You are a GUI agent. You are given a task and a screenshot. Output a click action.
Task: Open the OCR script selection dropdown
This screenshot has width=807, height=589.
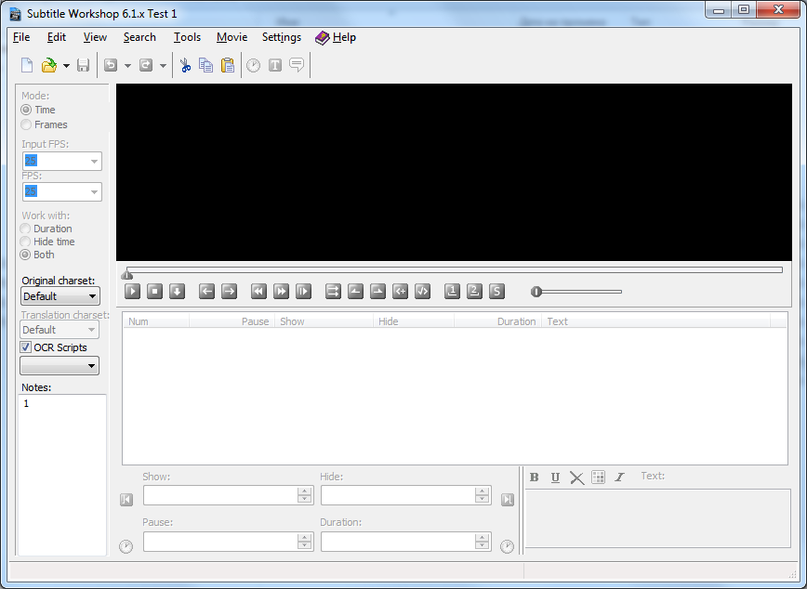click(60, 366)
